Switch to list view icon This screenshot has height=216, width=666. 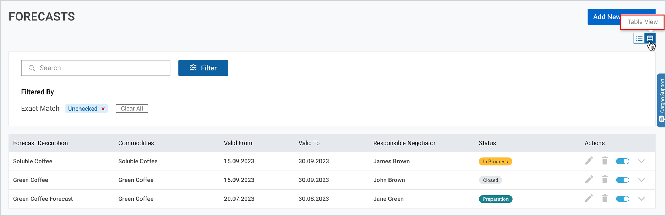(639, 38)
